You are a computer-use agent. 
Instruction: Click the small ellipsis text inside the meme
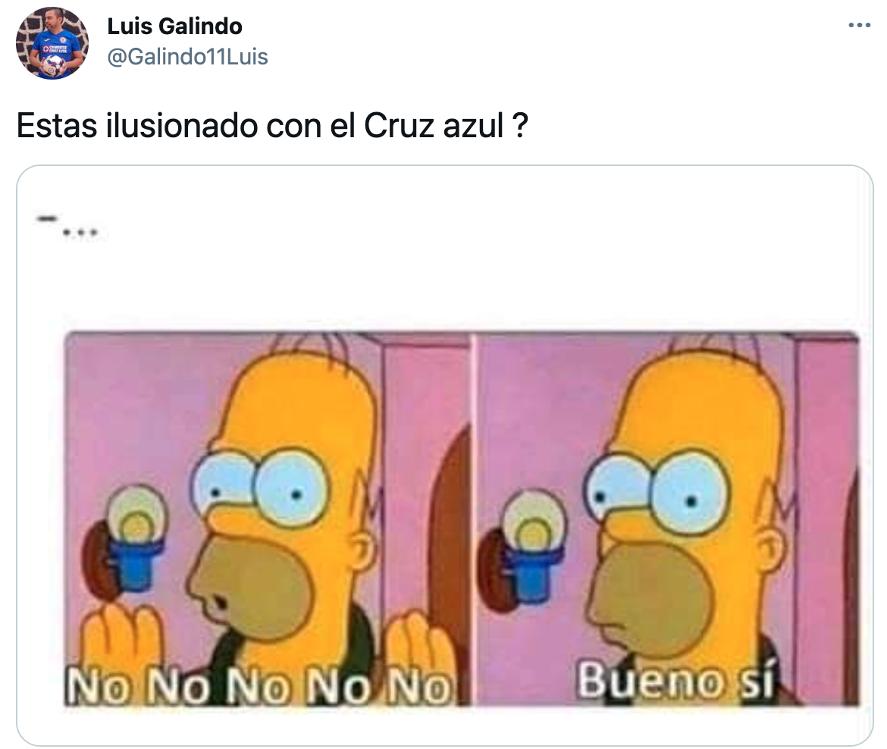(x=80, y=232)
